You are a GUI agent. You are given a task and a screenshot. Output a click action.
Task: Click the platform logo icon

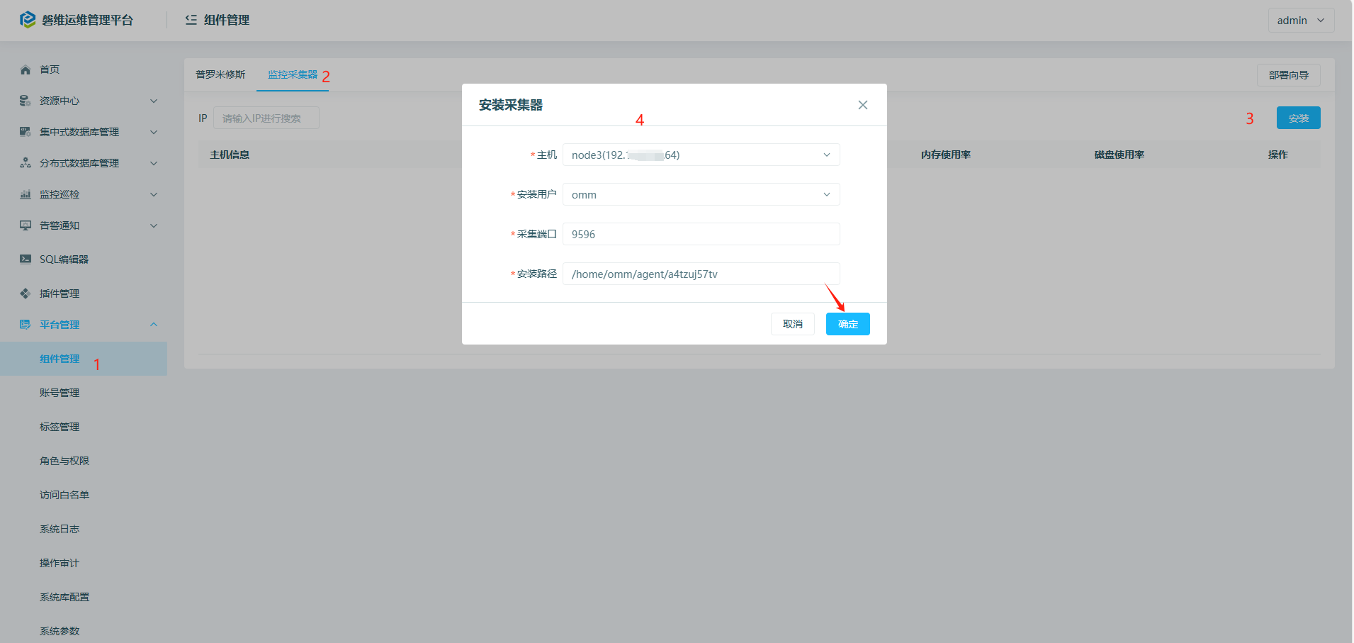tap(27, 20)
